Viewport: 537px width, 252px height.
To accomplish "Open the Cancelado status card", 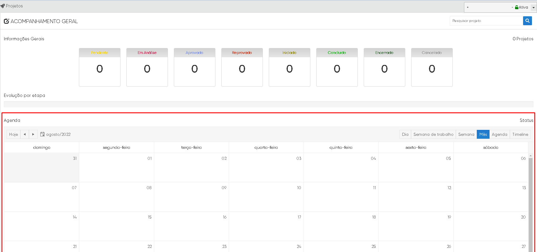I will coord(432,67).
